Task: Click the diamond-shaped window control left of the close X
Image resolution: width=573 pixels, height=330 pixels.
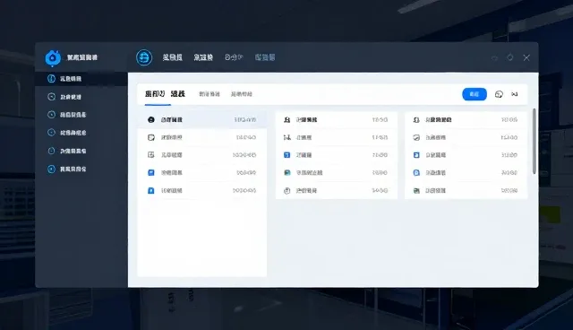Action: pyautogui.click(x=510, y=57)
